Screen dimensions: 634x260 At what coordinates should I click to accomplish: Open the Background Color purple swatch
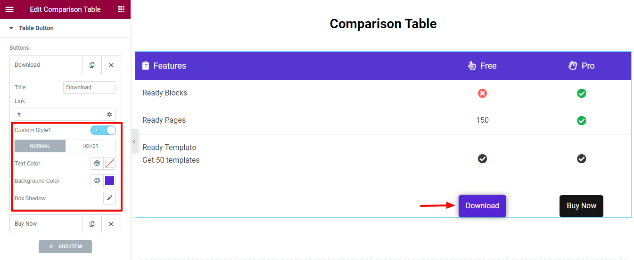(x=109, y=181)
